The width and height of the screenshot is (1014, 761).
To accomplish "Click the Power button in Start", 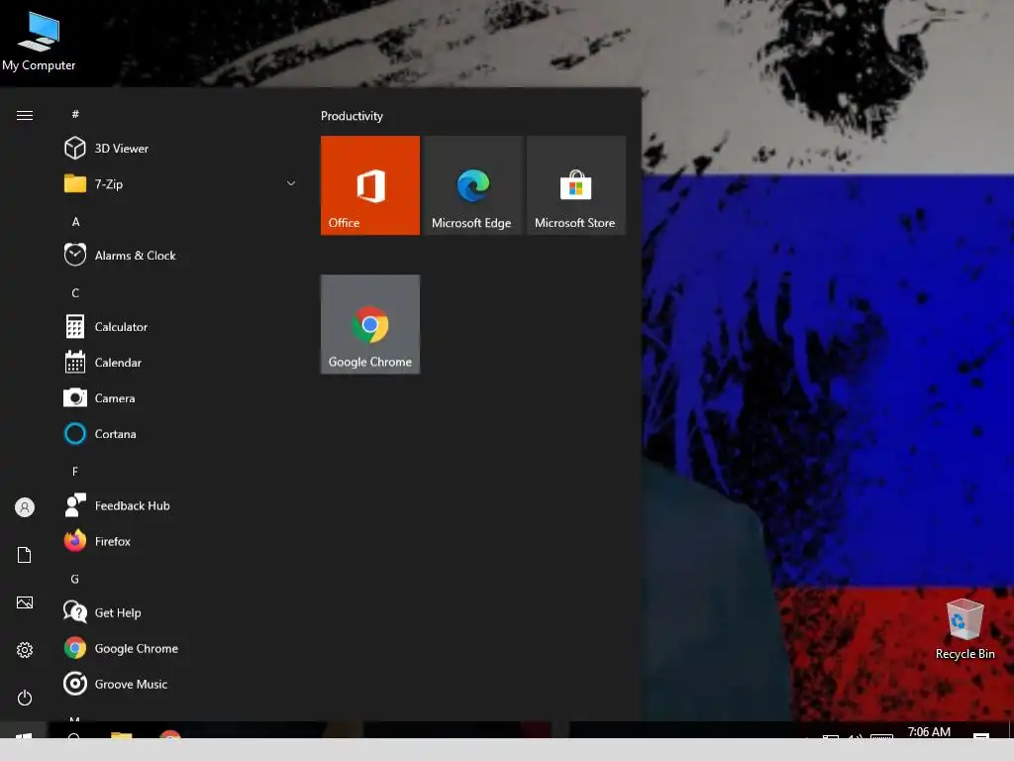I will pos(25,698).
